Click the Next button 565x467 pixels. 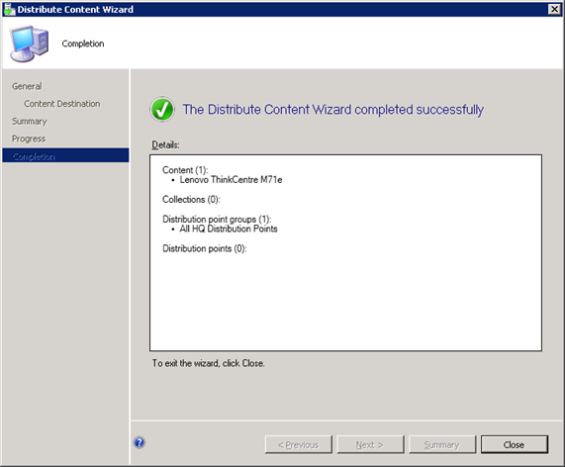[x=370, y=444]
